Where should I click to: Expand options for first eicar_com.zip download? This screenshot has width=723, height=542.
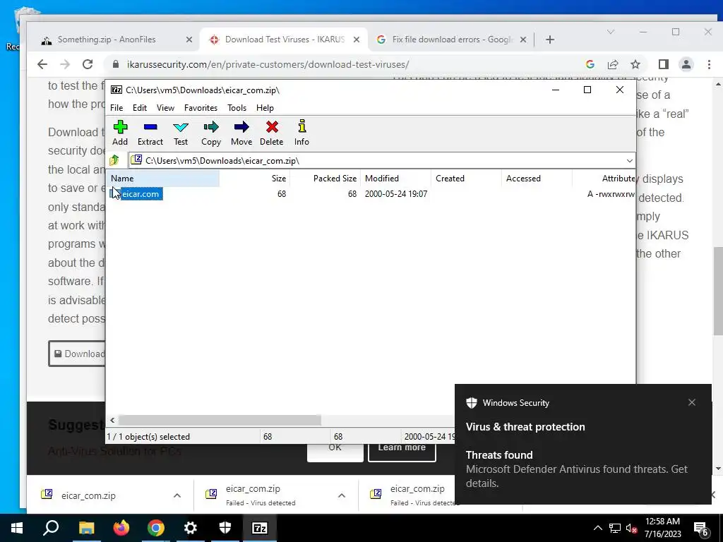pyautogui.click(x=177, y=495)
